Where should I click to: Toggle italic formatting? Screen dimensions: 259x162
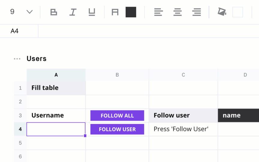tap(73, 12)
